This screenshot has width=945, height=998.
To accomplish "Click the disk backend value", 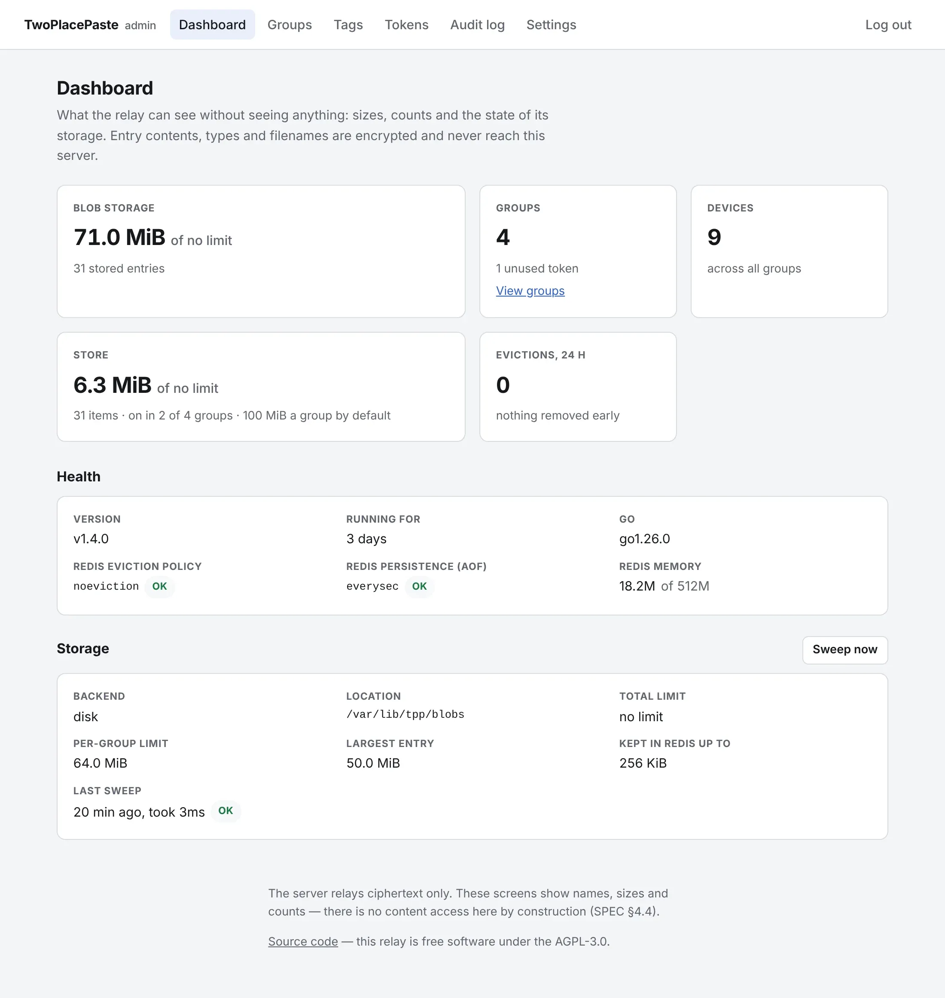I will [x=85, y=717].
